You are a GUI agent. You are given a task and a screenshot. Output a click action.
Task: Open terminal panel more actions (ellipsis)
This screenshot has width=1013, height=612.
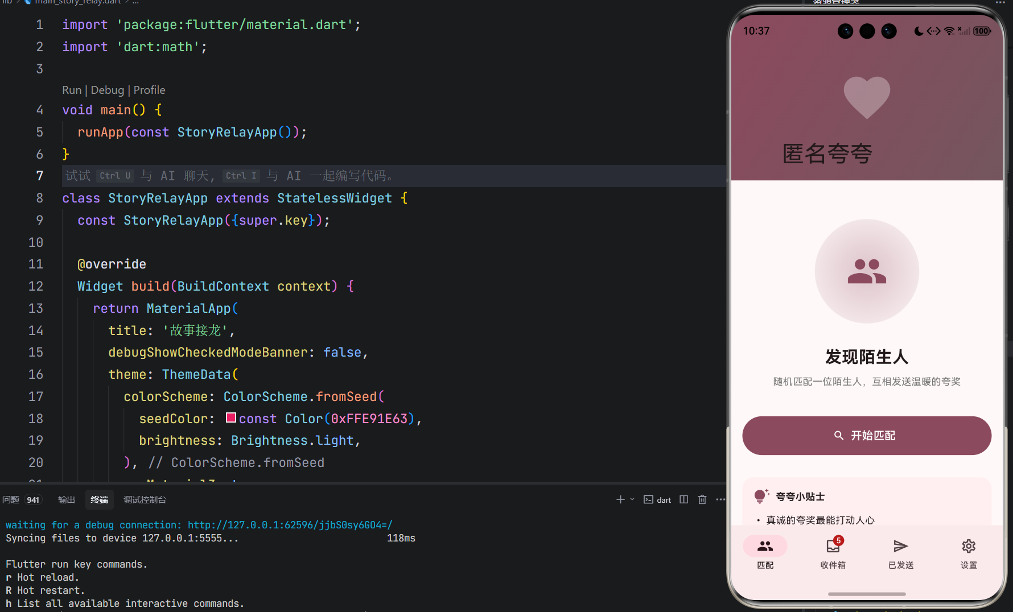pos(720,499)
